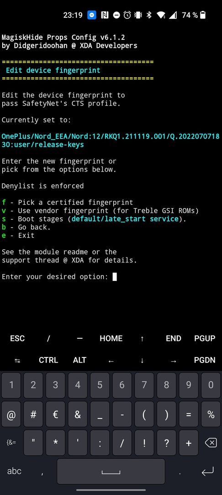
Task: Tap the euro symbol key
Action: pos(55,414)
